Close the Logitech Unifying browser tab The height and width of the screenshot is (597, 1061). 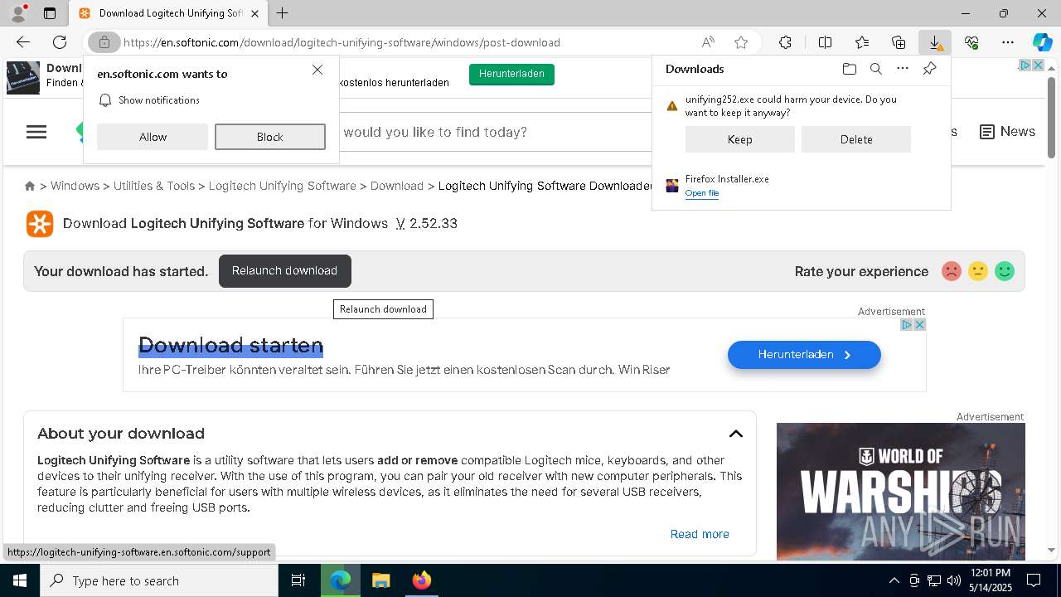tap(254, 13)
